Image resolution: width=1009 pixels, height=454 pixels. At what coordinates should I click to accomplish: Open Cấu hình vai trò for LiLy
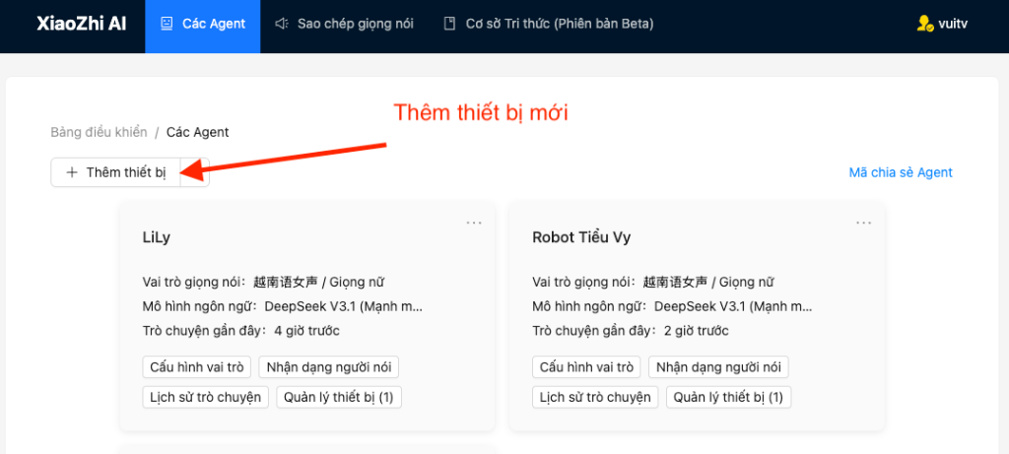pyautogui.click(x=197, y=367)
